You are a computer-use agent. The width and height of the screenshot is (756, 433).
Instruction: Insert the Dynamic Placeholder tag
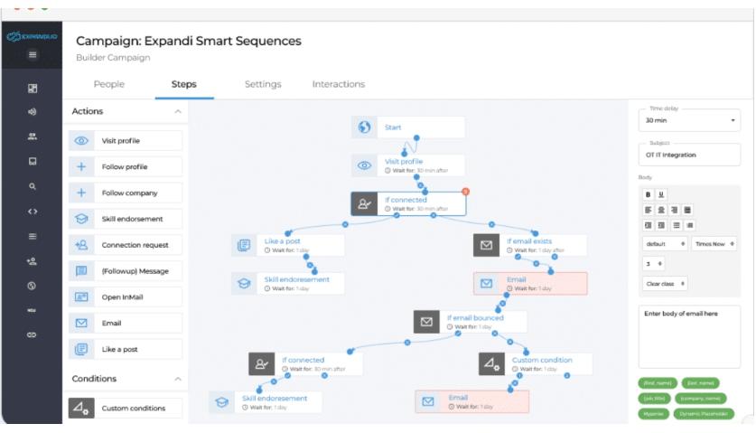[x=704, y=414]
